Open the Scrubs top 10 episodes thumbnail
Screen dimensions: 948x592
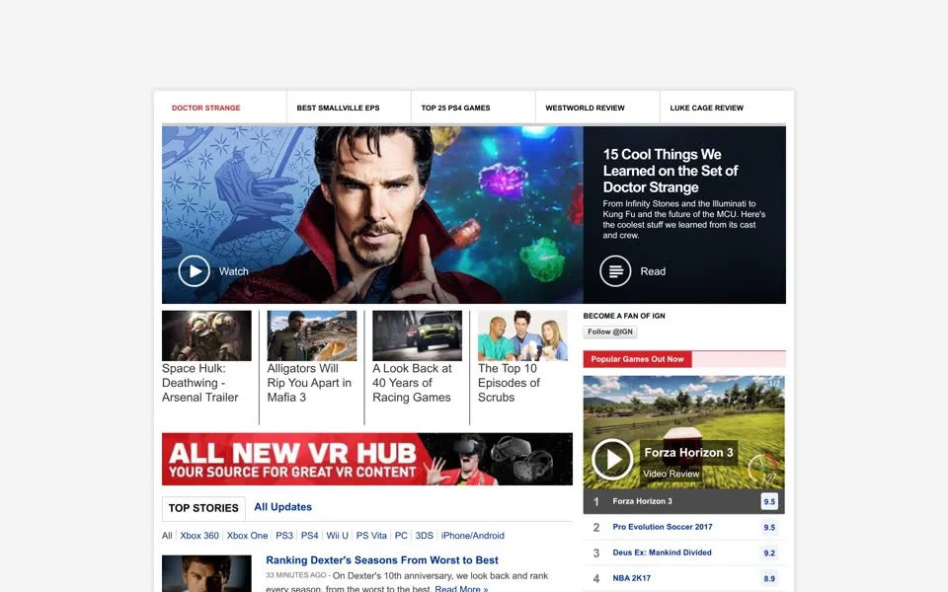tap(523, 335)
